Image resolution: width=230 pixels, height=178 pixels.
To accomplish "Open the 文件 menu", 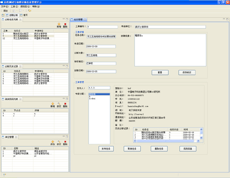I will [4, 6].
